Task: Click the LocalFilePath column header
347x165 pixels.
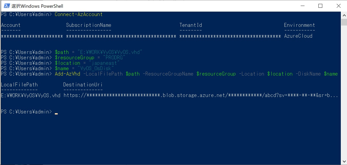Action: [19, 85]
